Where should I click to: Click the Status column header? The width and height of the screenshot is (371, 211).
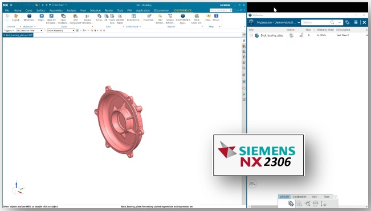pos(290,30)
